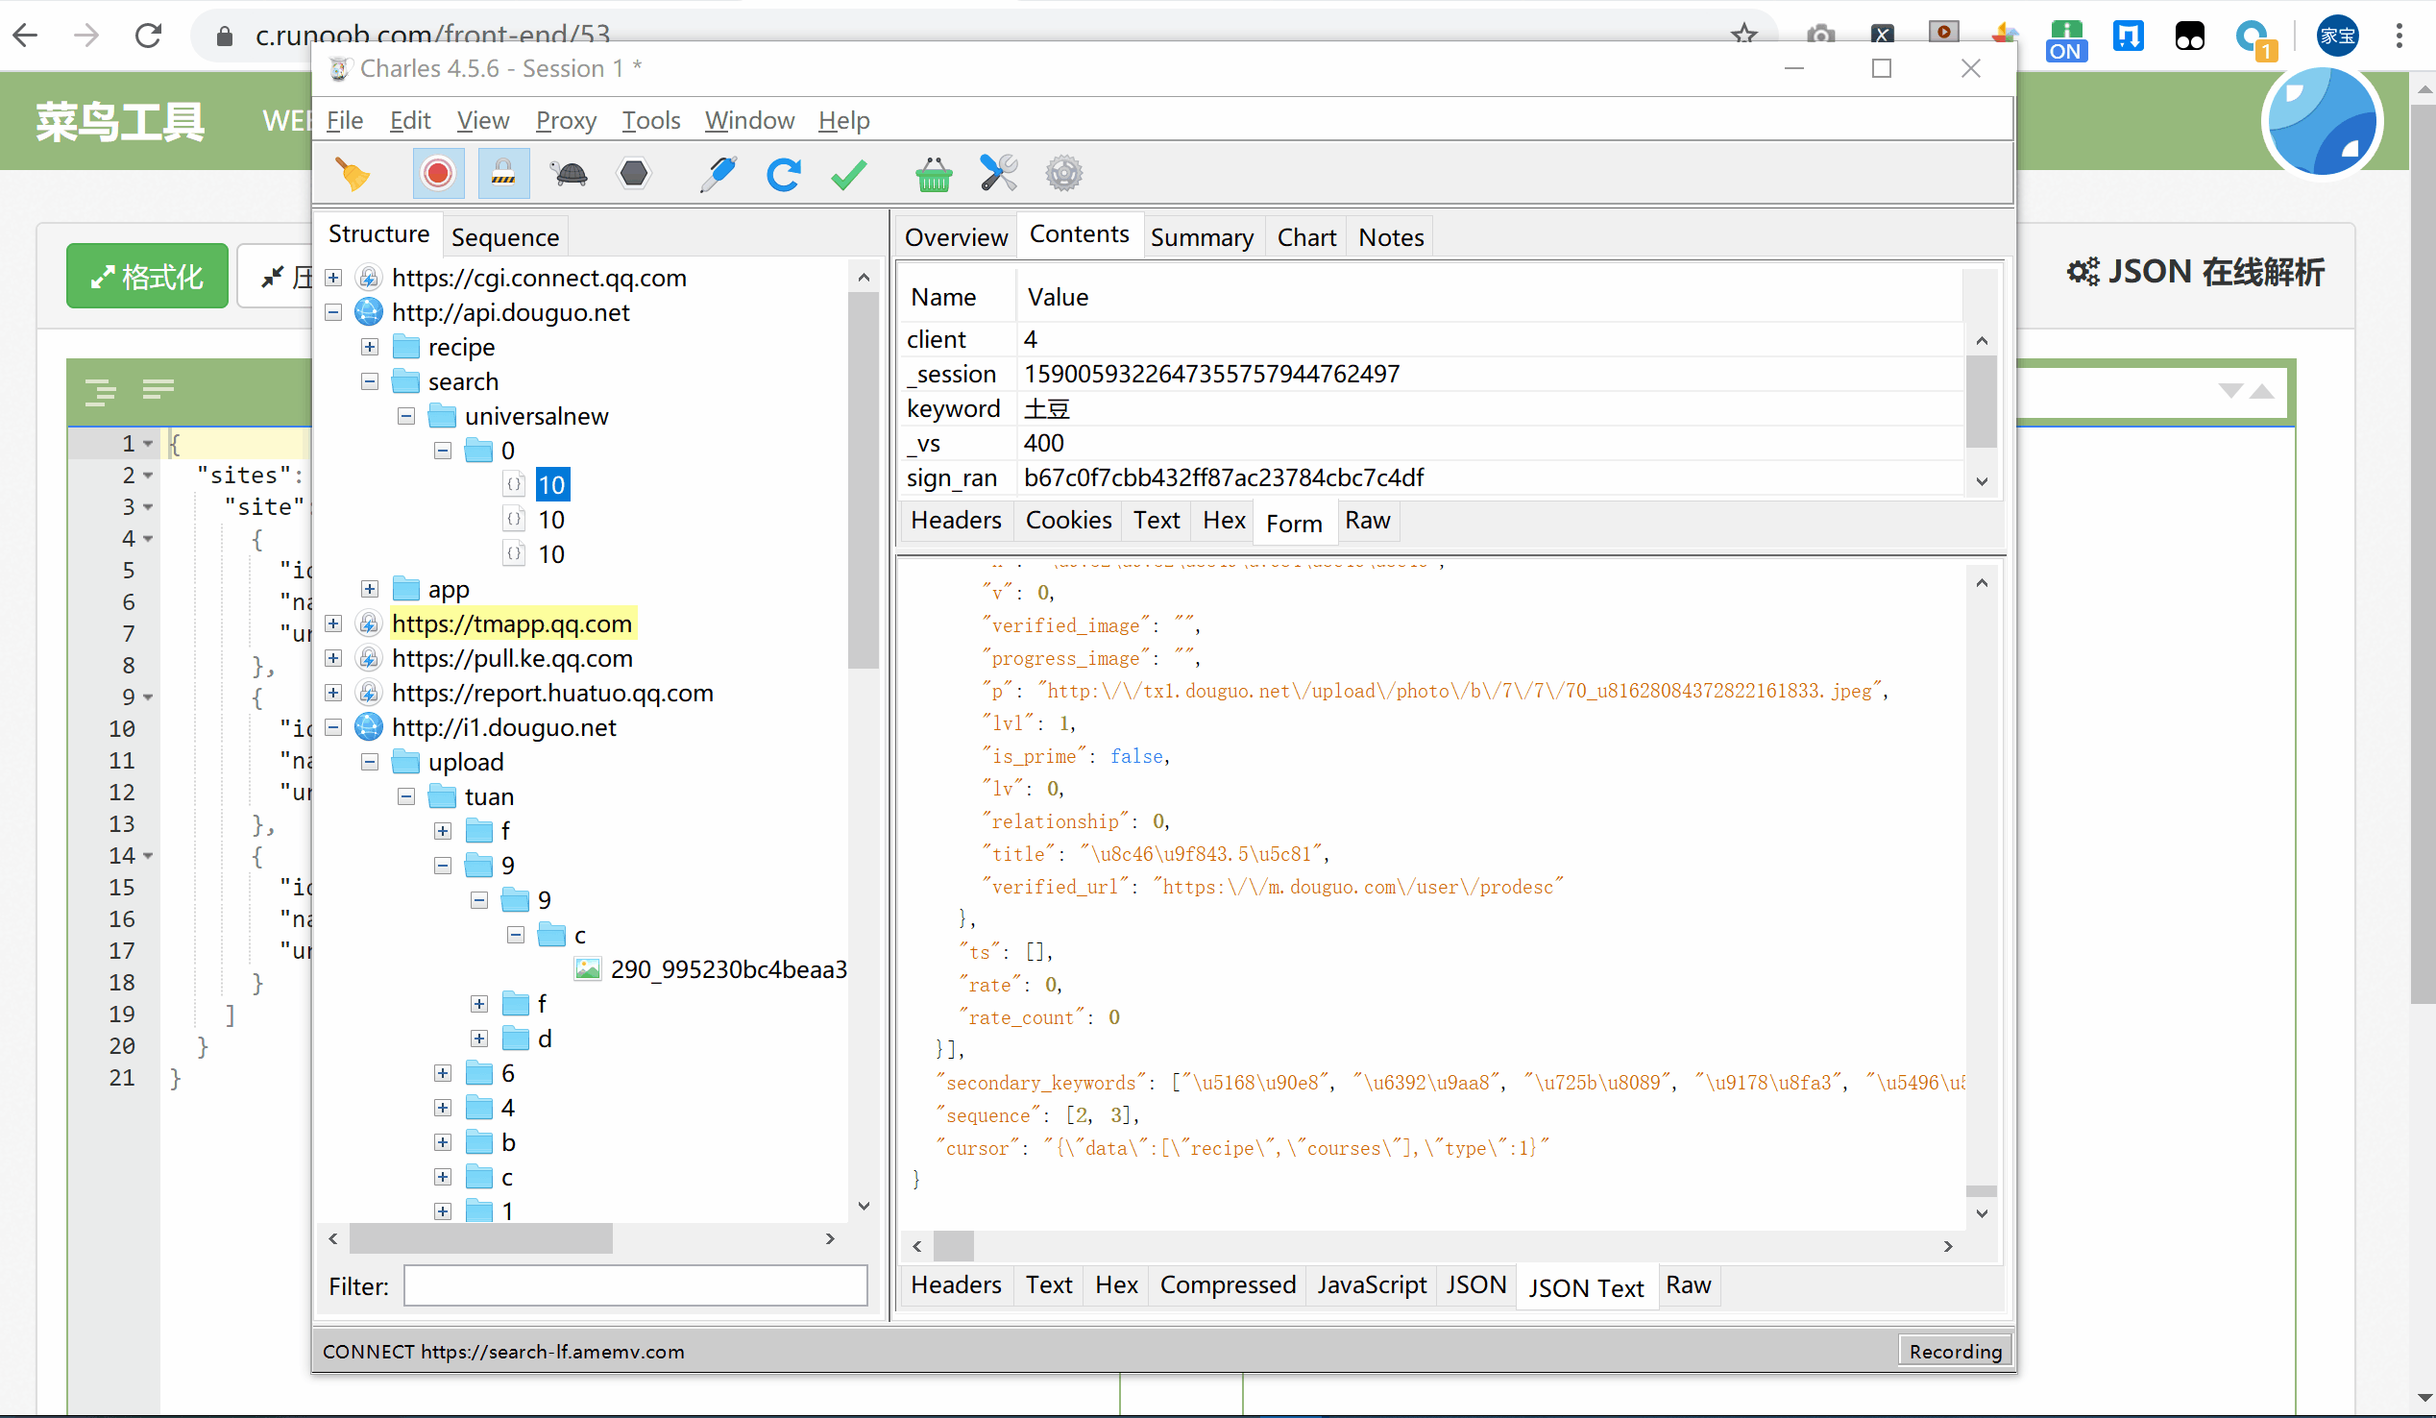This screenshot has height=1418, width=2436.
Task: Toggle SSL Proxying padlock icon
Action: click(x=502, y=175)
